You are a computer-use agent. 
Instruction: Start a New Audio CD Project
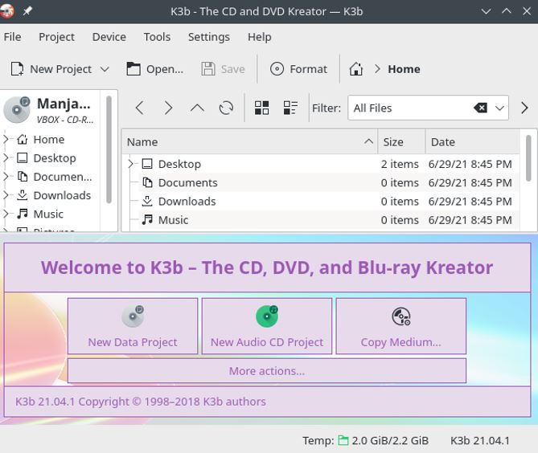[267, 326]
